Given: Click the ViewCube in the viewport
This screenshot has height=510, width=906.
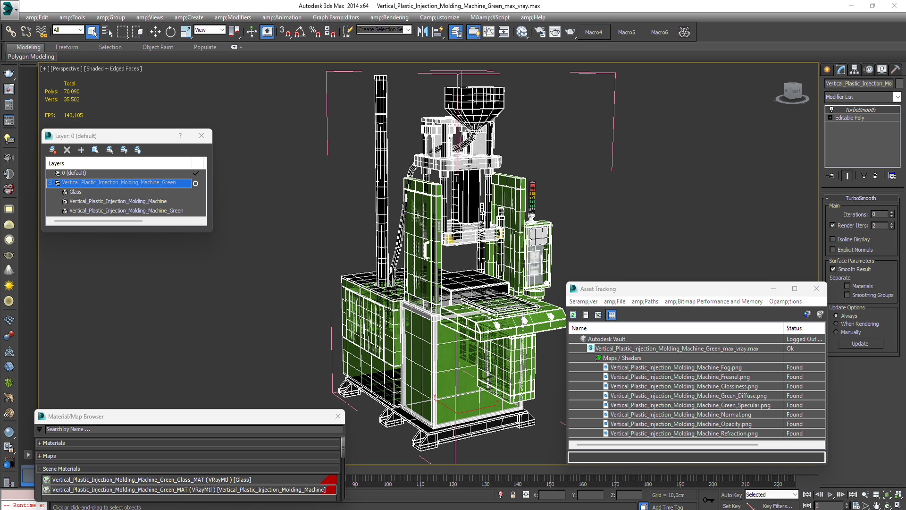Looking at the screenshot, I should tap(792, 92).
